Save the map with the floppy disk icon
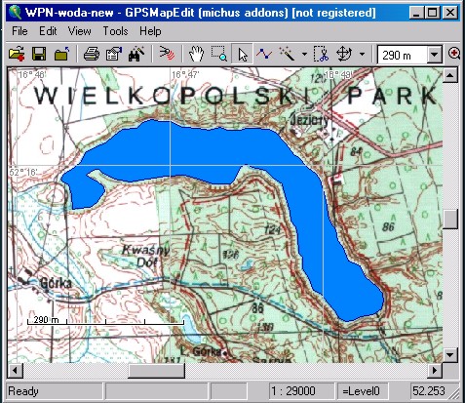 coord(39,54)
